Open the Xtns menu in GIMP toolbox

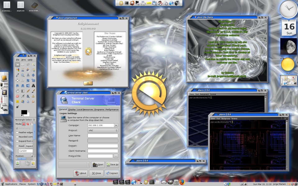(x=23, y=60)
